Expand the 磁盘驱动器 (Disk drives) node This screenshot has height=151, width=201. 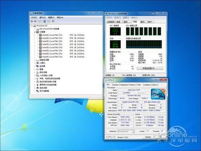point(35,60)
